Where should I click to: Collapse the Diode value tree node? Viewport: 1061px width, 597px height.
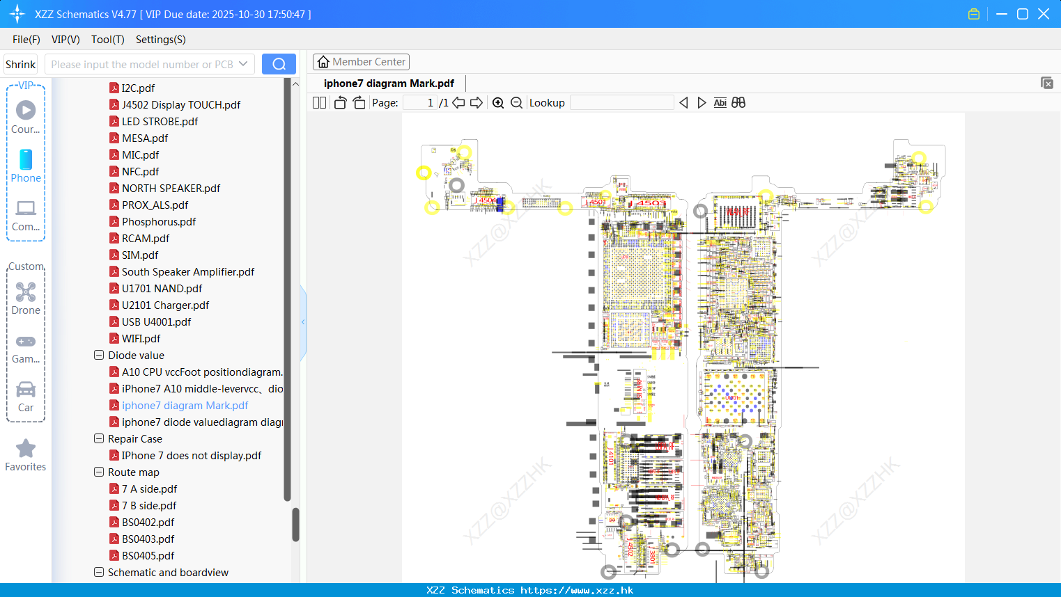tap(99, 355)
